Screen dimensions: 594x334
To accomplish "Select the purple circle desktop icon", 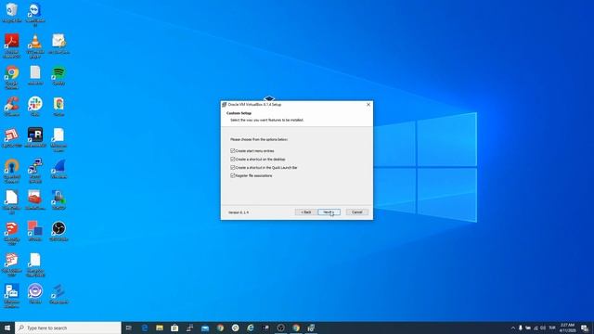I will point(35,293).
